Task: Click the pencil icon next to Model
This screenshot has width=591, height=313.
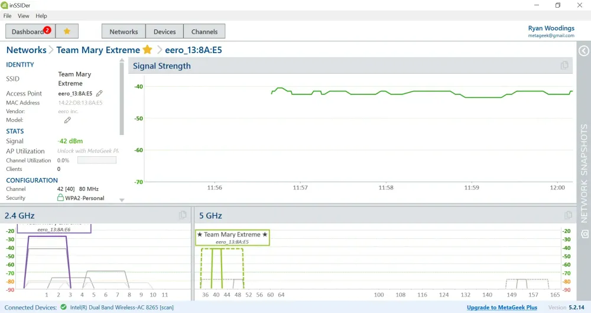Action: 67,120
